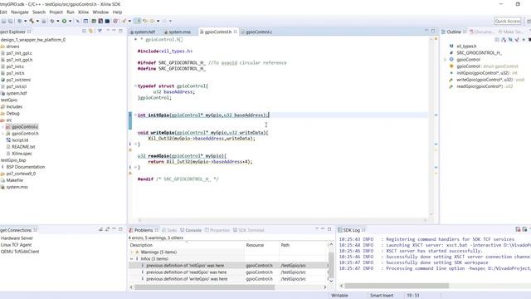Open the Window menu

point(100,12)
